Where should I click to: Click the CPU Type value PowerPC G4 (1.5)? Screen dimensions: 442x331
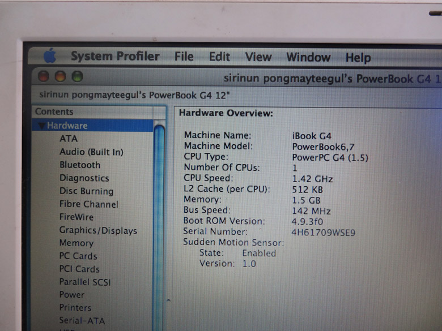pyautogui.click(x=330, y=158)
